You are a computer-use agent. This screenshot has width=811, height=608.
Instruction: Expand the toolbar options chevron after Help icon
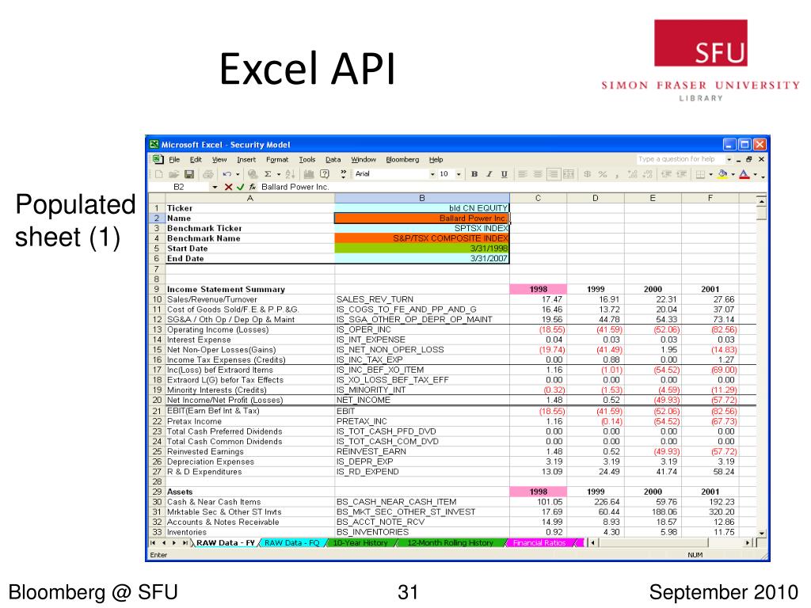click(x=343, y=173)
